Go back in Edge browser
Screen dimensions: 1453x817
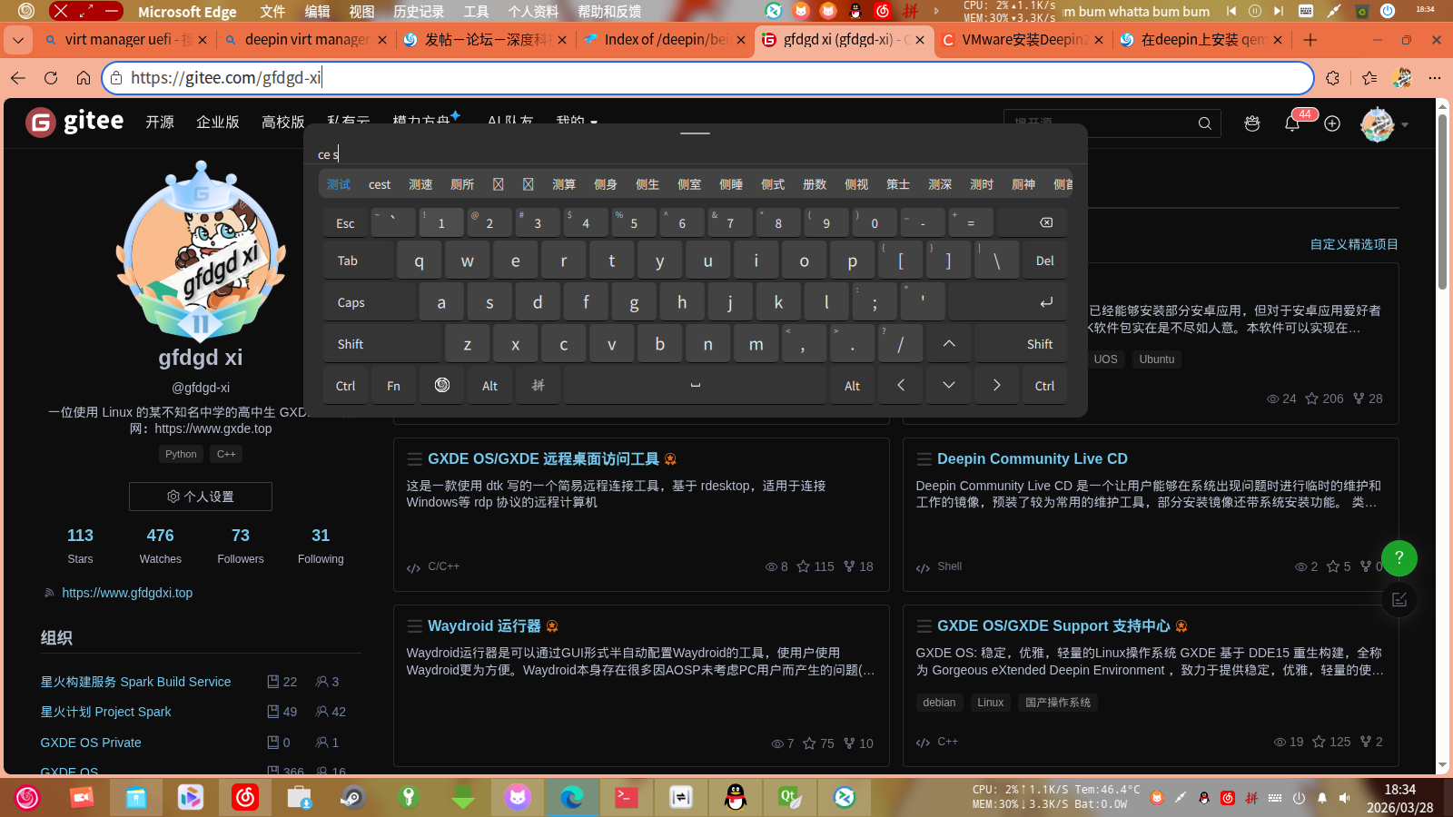[x=18, y=78]
